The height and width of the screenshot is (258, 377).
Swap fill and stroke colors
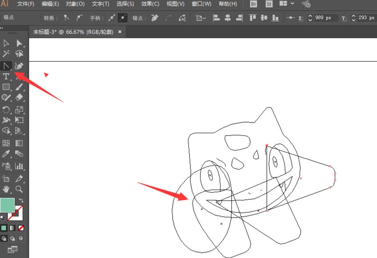click(x=21, y=200)
